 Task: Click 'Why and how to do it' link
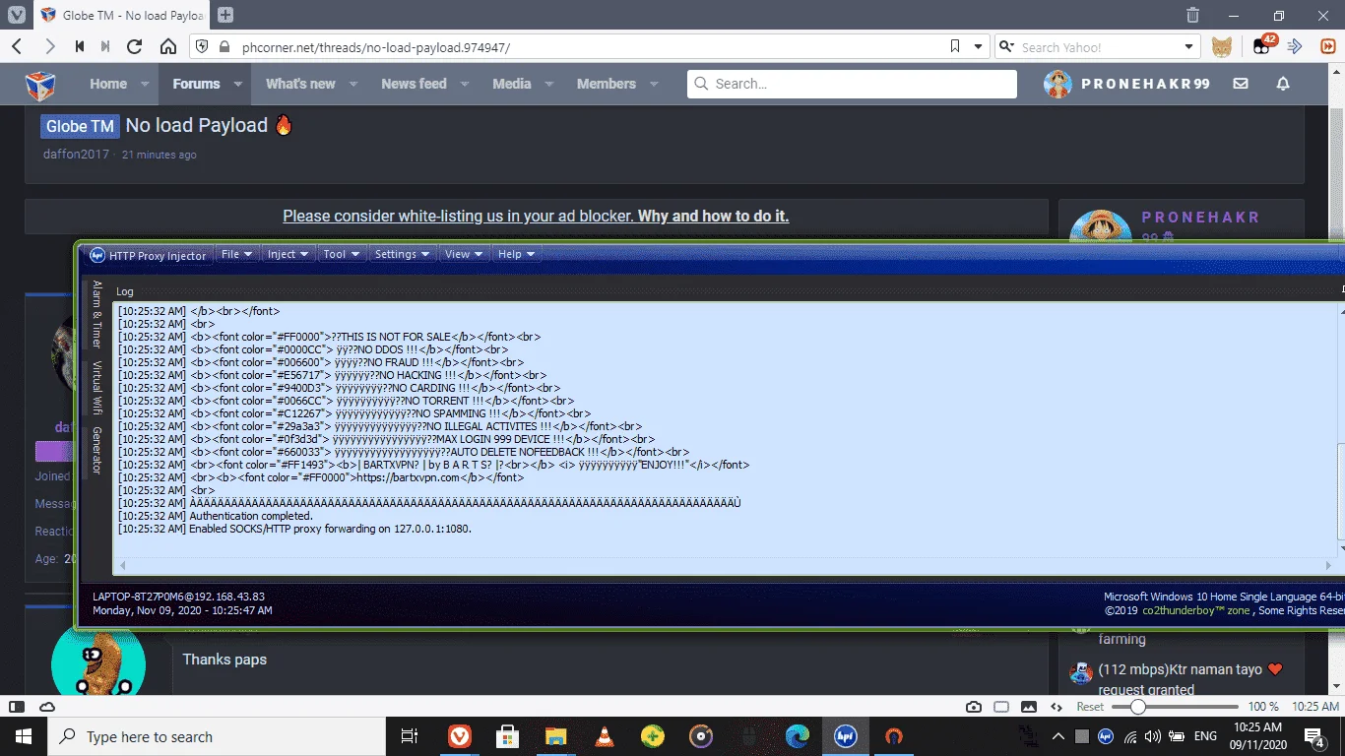(x=713, y=217)
